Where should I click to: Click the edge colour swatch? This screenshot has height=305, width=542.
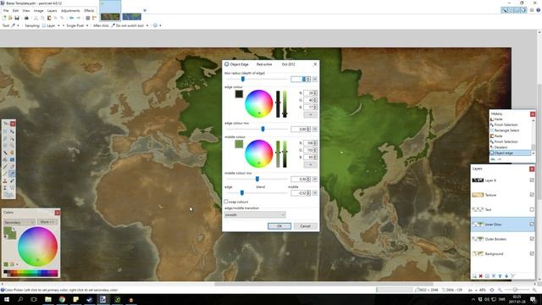[239, 94]
